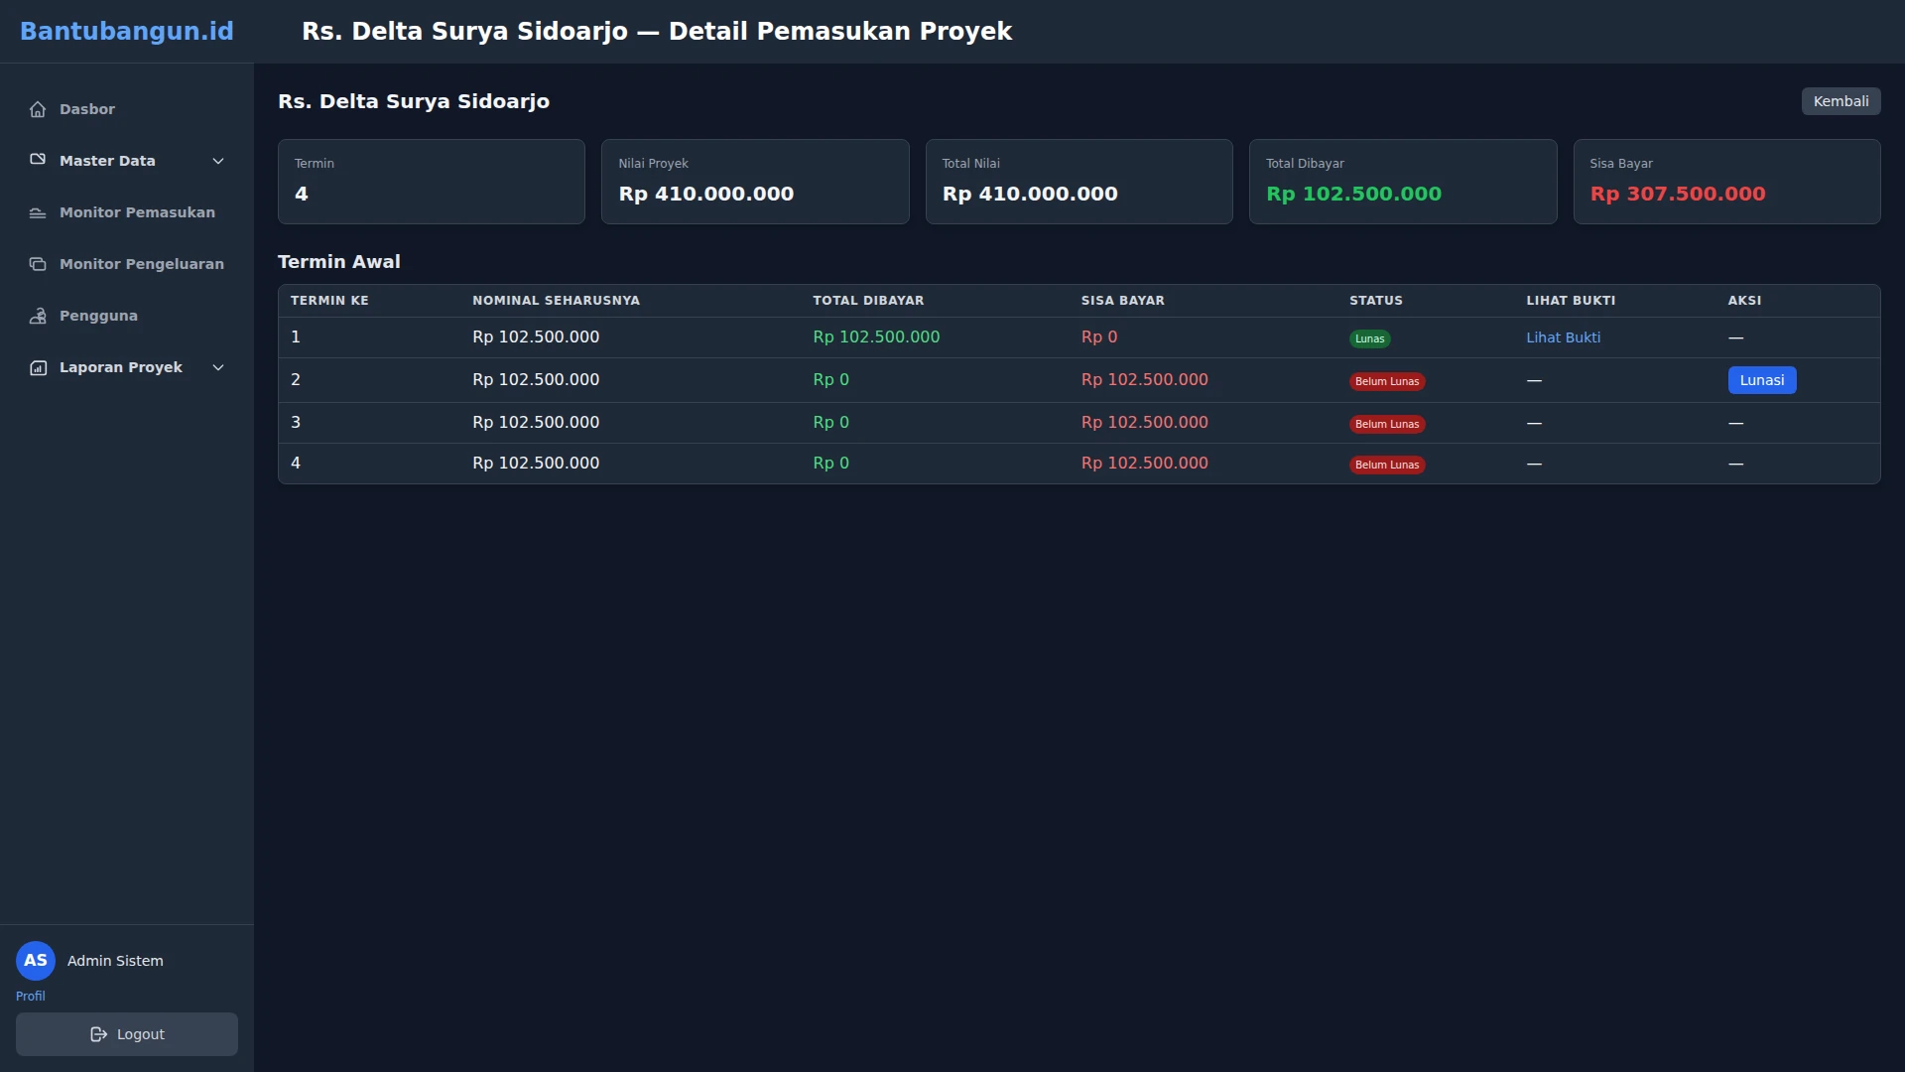Screen dimensions: 1905x1072
Task: Click the Pengguna user icon
Action: (38, 316)
